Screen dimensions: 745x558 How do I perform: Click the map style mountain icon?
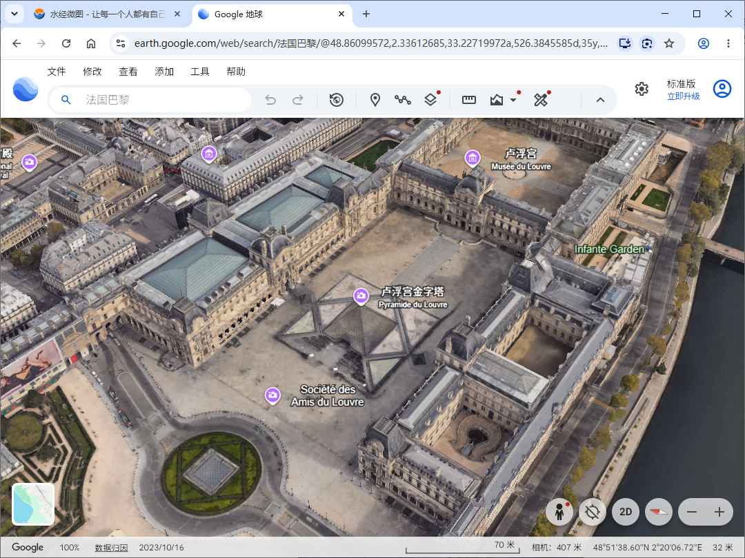[x=497, y=100]
